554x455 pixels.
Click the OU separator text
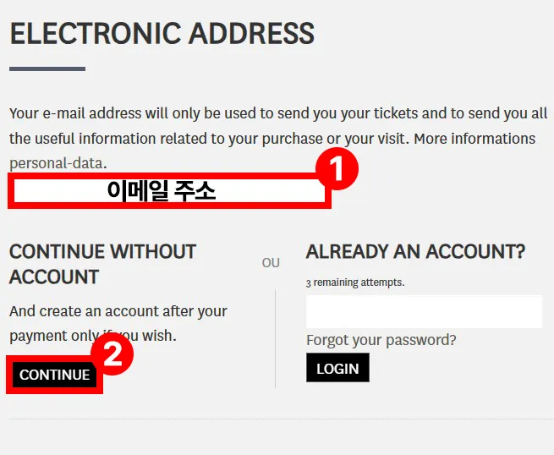pos(271,263)
